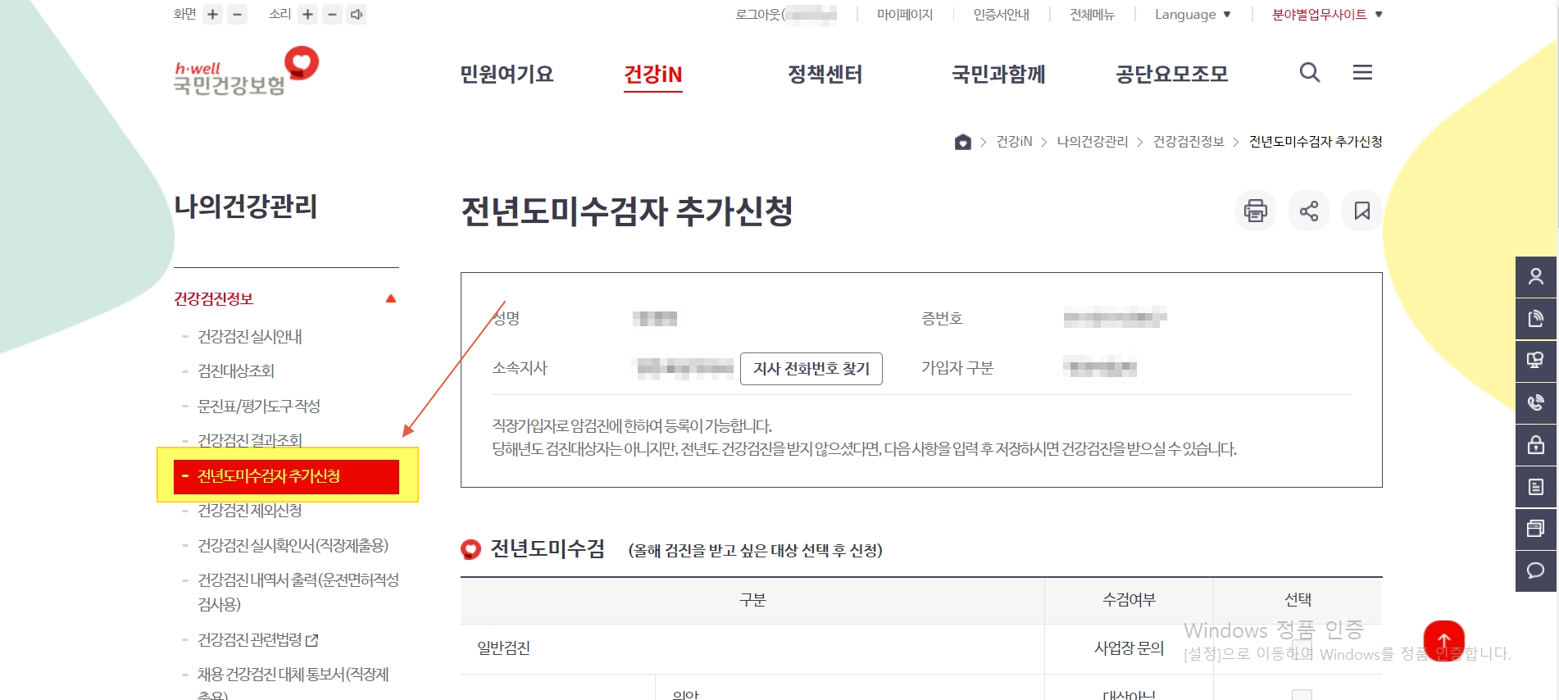Open 건강검진 실시확인서(직장제출용) in the sidebar
Viewport: 1559px width, 700px height.
(x=293, y=545)
